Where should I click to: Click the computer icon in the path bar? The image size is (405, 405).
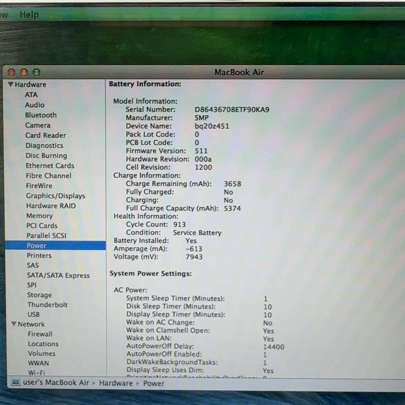click(16, 382)
